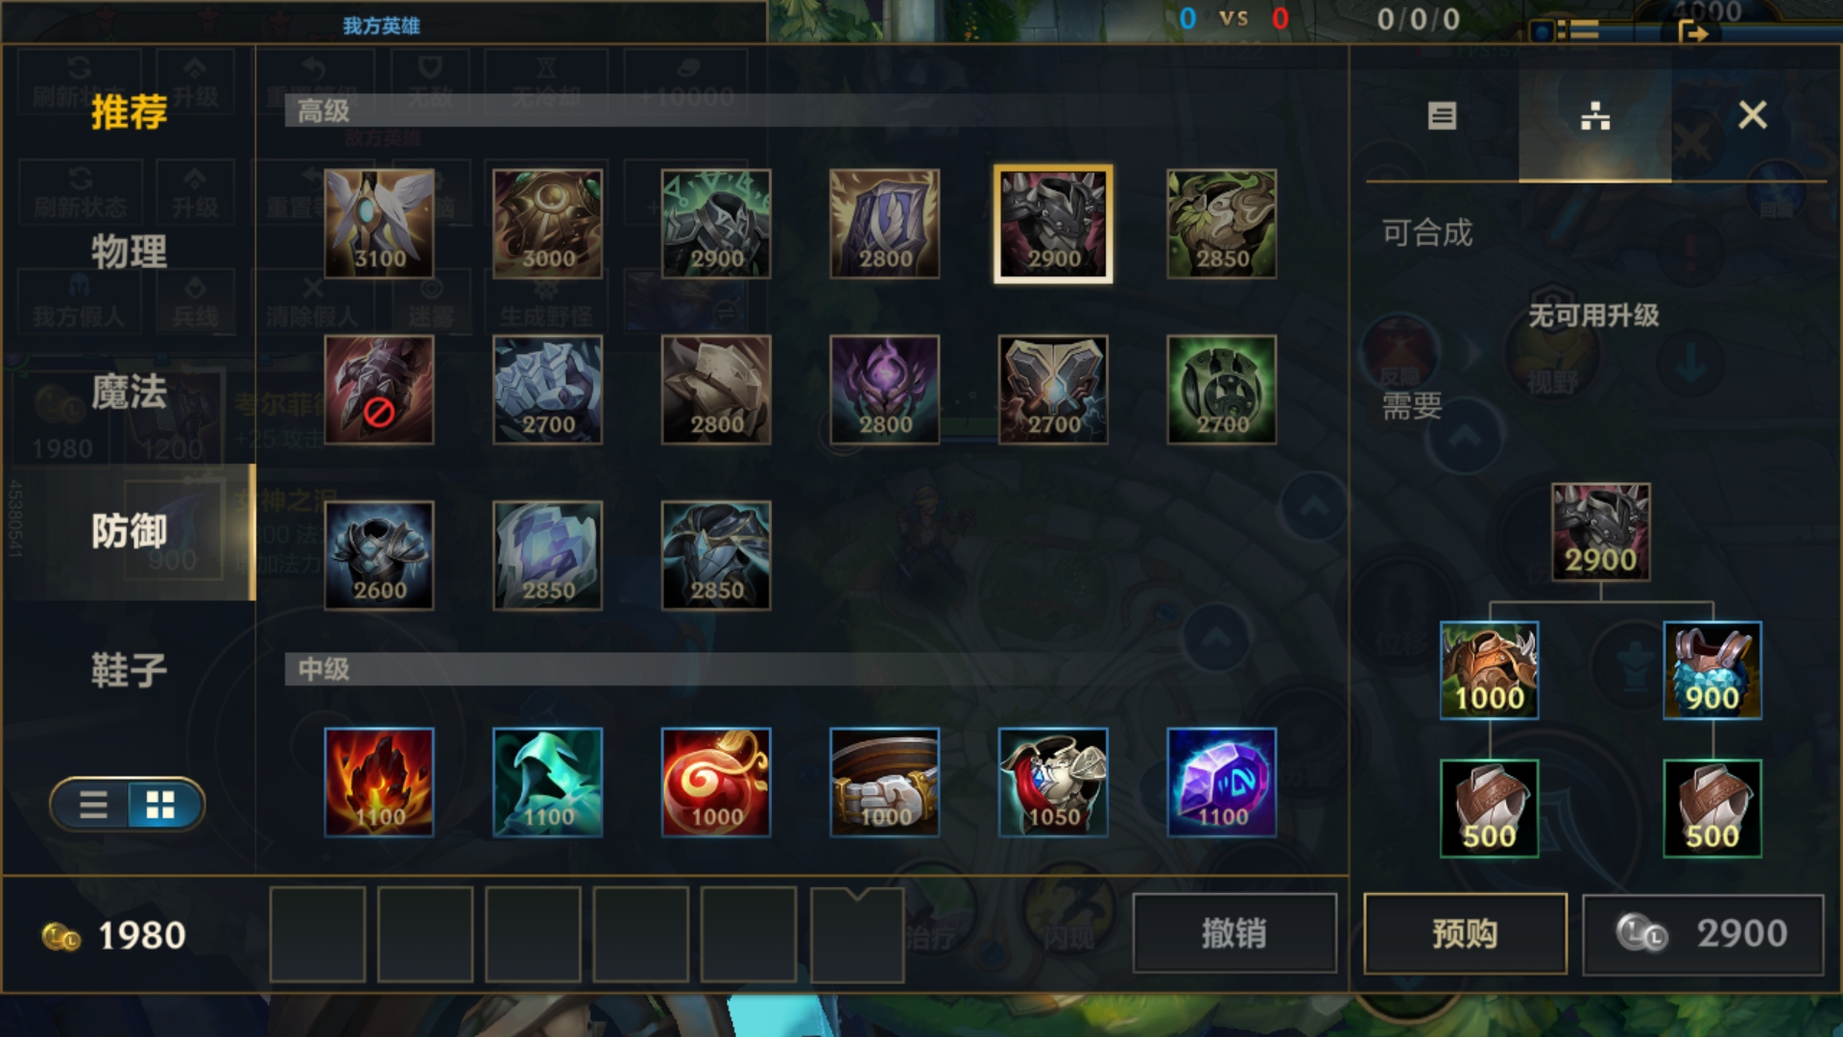Open the item description list tab
This screenshot has width=1843, height=1037.
[1442, 116]
